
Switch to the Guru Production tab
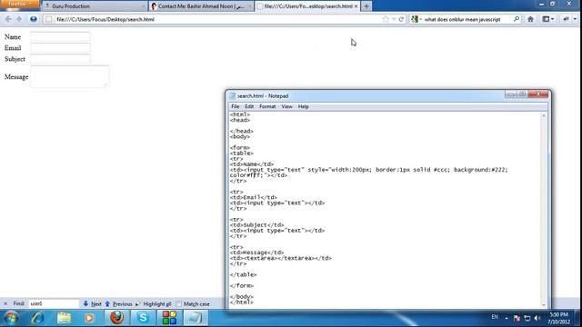[x=95, y=6]
